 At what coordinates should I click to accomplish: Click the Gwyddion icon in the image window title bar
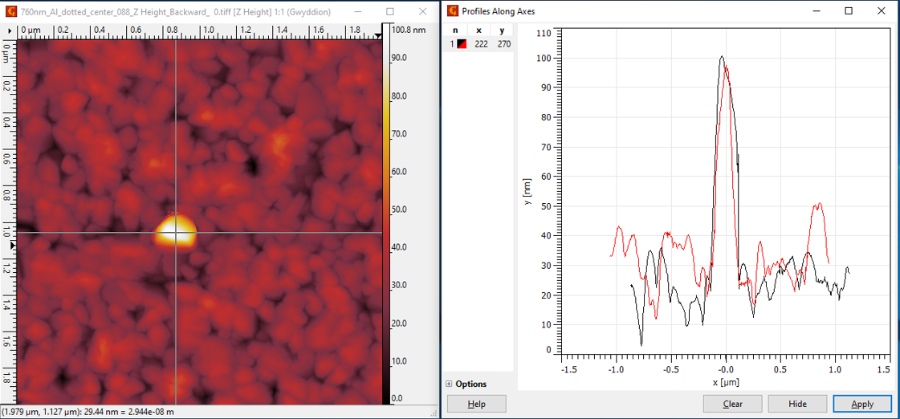pyautogui.click(x=10, y=11)
